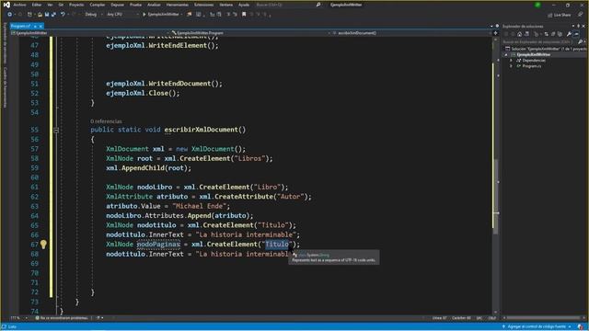Close the Solution Explorer panel

(583, 27)
